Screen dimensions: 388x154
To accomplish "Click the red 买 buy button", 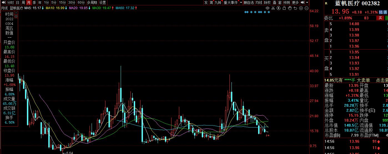I will pos(380,18).
